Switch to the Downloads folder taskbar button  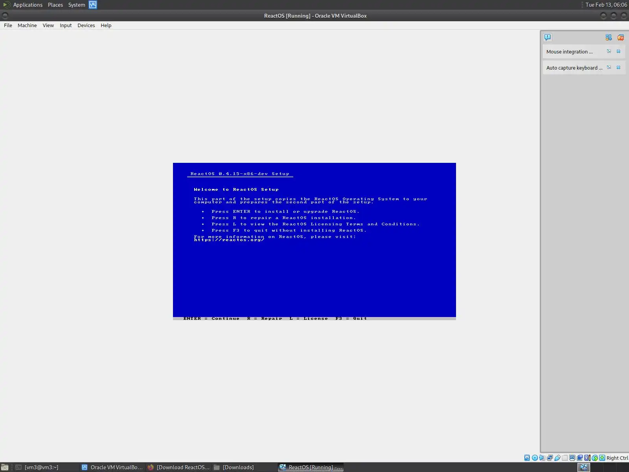(x=244, y=467)
